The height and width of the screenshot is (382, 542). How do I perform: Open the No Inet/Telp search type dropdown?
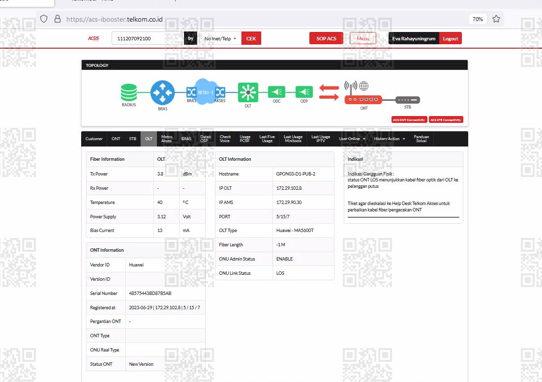[x=220, y=38]
